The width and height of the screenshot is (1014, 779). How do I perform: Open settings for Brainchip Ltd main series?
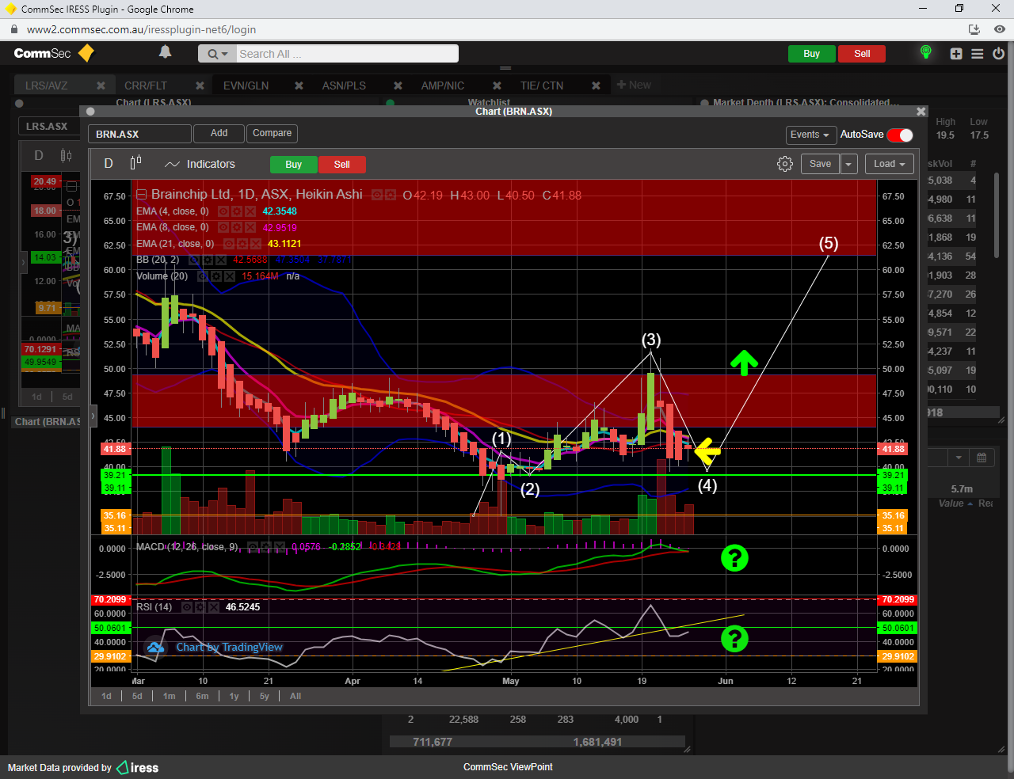(x=391, y=195)
